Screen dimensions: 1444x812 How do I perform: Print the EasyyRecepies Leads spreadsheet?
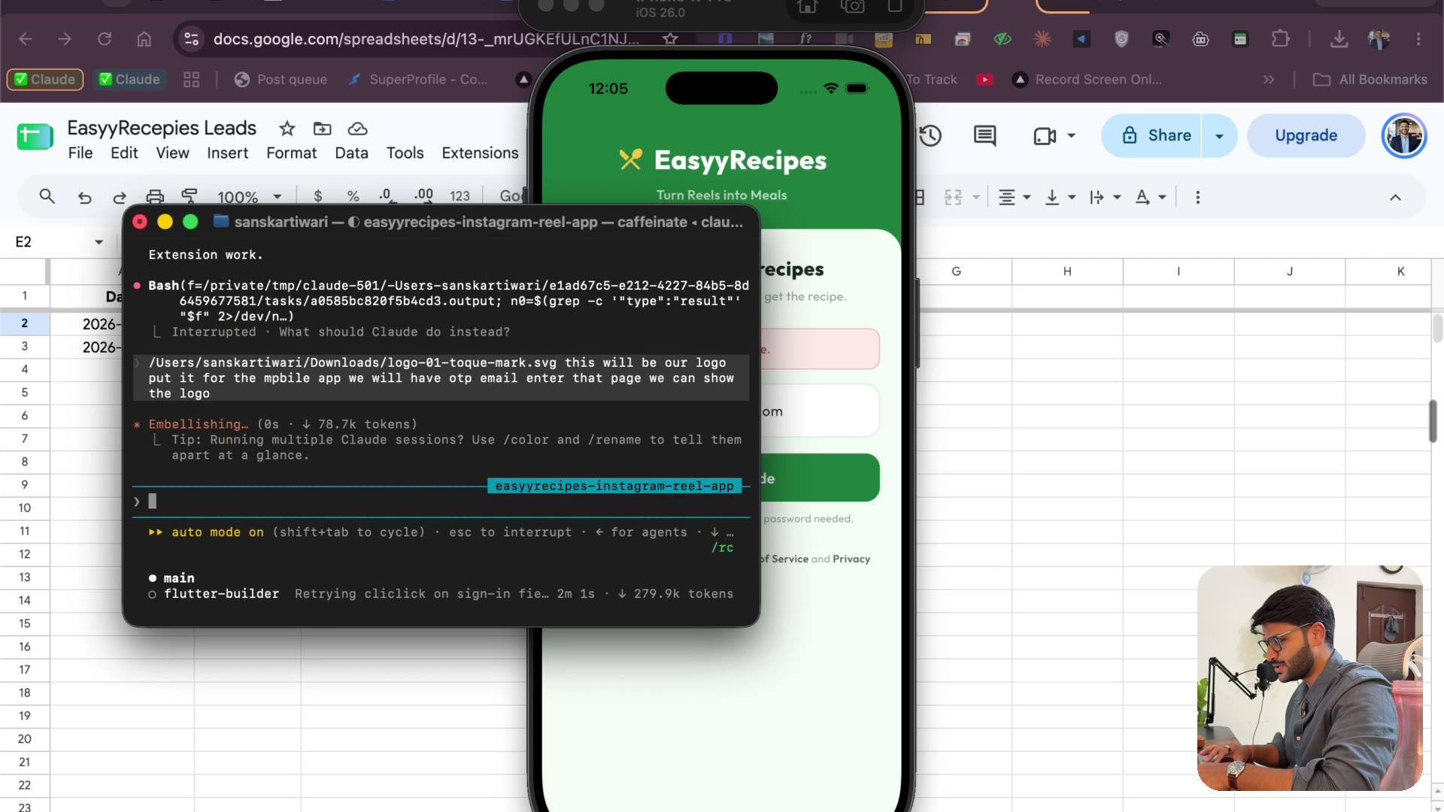pyautogui.click(x=155, y=197)
